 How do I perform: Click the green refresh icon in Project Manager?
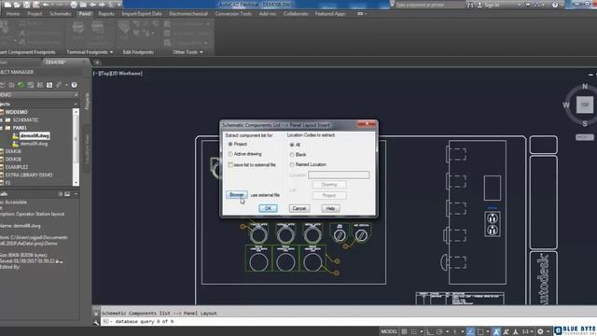21,85
